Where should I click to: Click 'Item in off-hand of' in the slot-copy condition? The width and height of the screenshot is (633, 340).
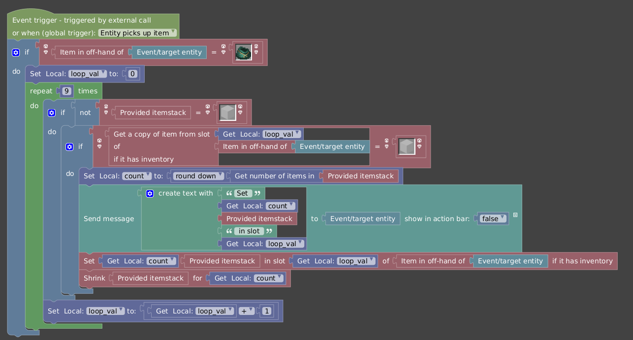tap(254, 146)
